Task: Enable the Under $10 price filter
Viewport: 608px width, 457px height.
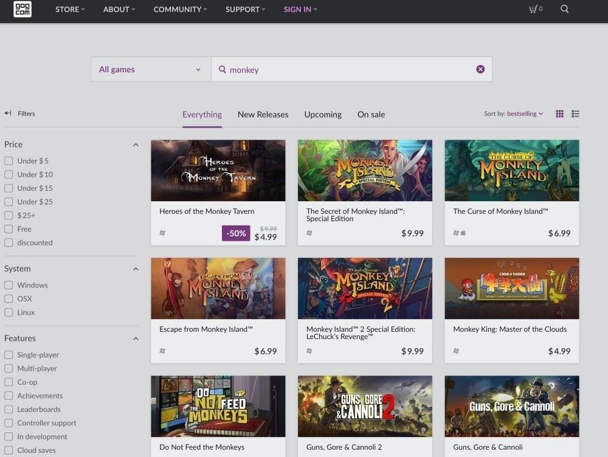Action: point(9,174)
